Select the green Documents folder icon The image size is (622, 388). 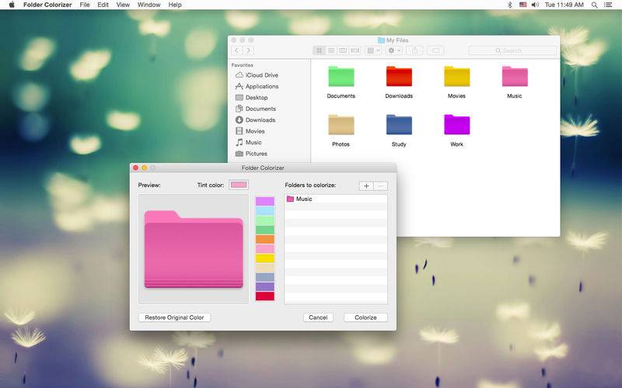click(341, 76)
